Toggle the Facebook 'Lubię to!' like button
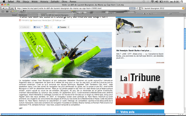The image size is (186, 116). pyautogui.click(x=25, y=27)
